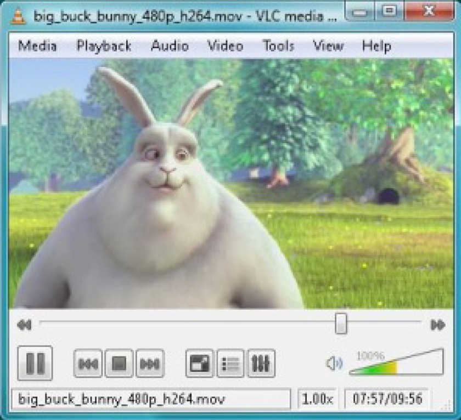Open extended settings equalizer panel
Viewport: 461px width, 420px height.
point(261,364)
